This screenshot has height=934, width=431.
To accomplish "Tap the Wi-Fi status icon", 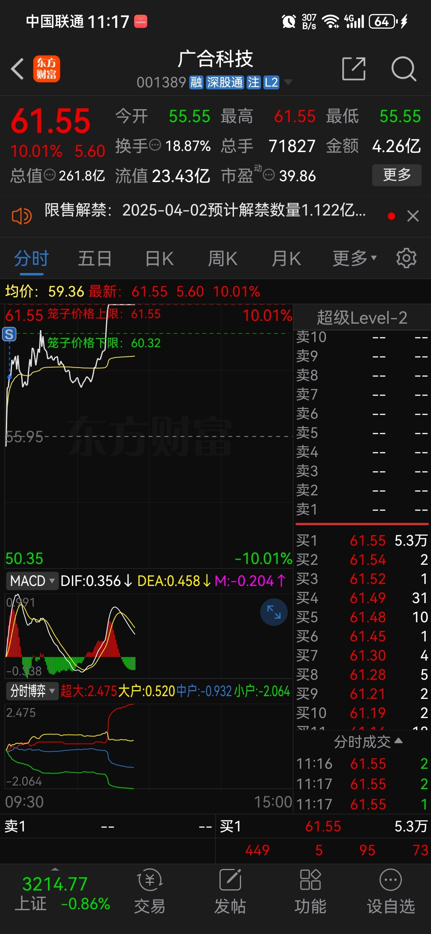I will tap(331, 21).
